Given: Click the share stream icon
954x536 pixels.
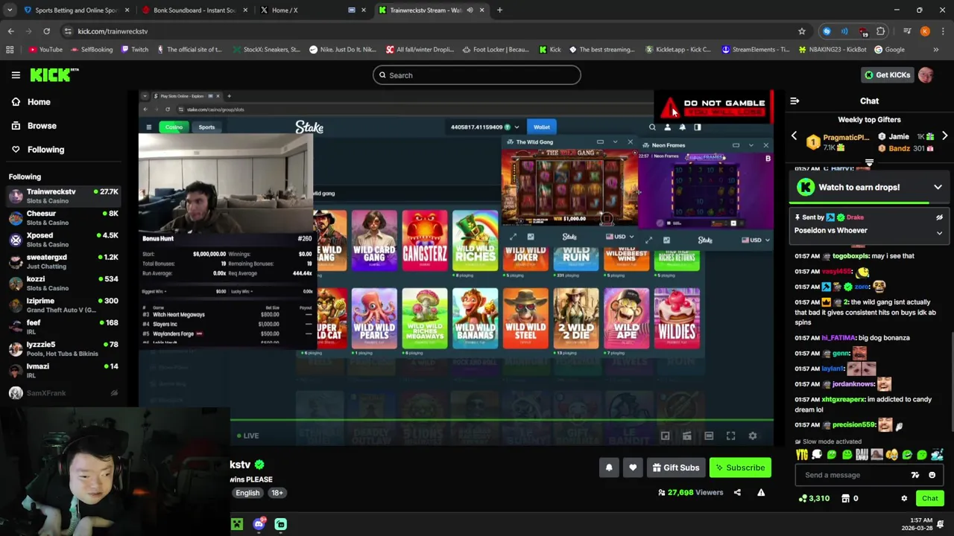Looking at the screenshot, I should [737, 492].
